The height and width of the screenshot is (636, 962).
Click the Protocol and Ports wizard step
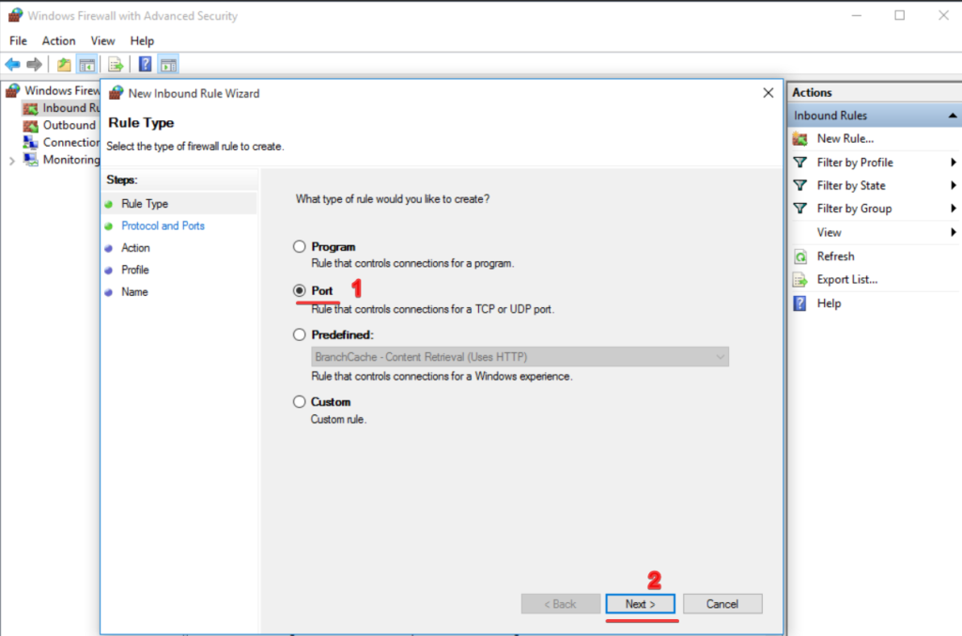click(163, 225)
